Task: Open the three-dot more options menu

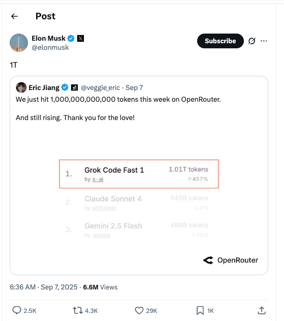Action: pos(264,41)
